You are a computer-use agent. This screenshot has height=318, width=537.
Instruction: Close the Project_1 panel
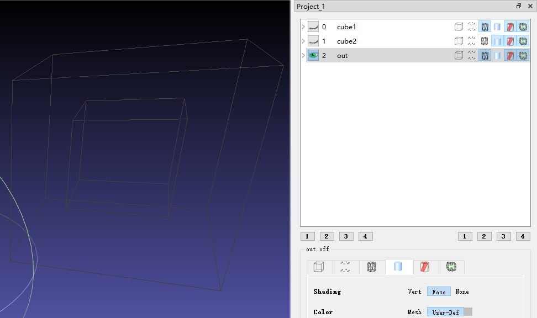tap(530, 6)
